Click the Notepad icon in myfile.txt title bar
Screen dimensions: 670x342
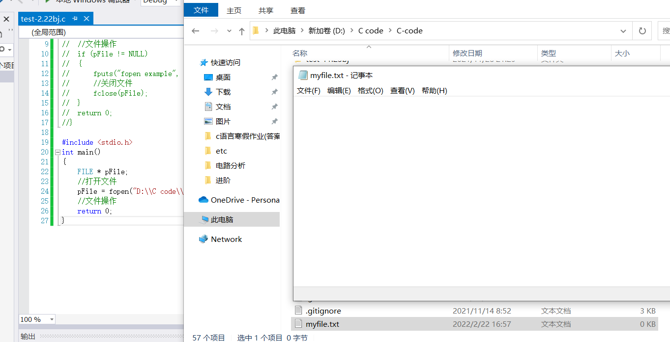tap(303, 75)
